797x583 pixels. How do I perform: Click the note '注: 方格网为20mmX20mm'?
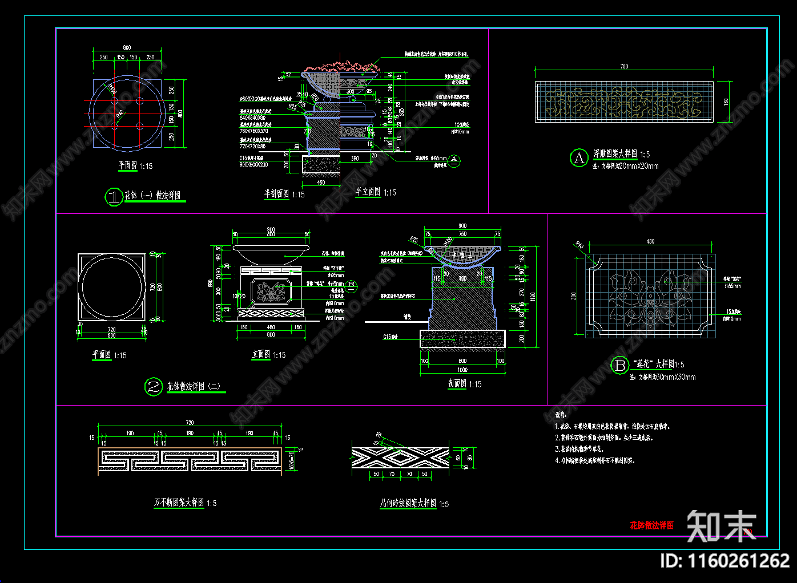(x=625, y=166)
